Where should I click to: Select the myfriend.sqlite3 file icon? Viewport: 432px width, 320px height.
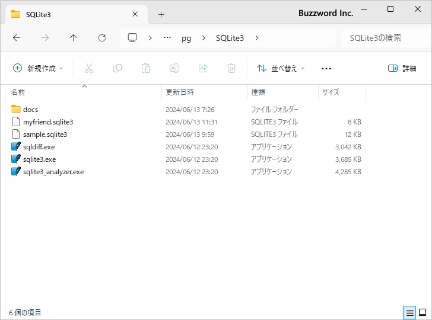coord(16,121)
